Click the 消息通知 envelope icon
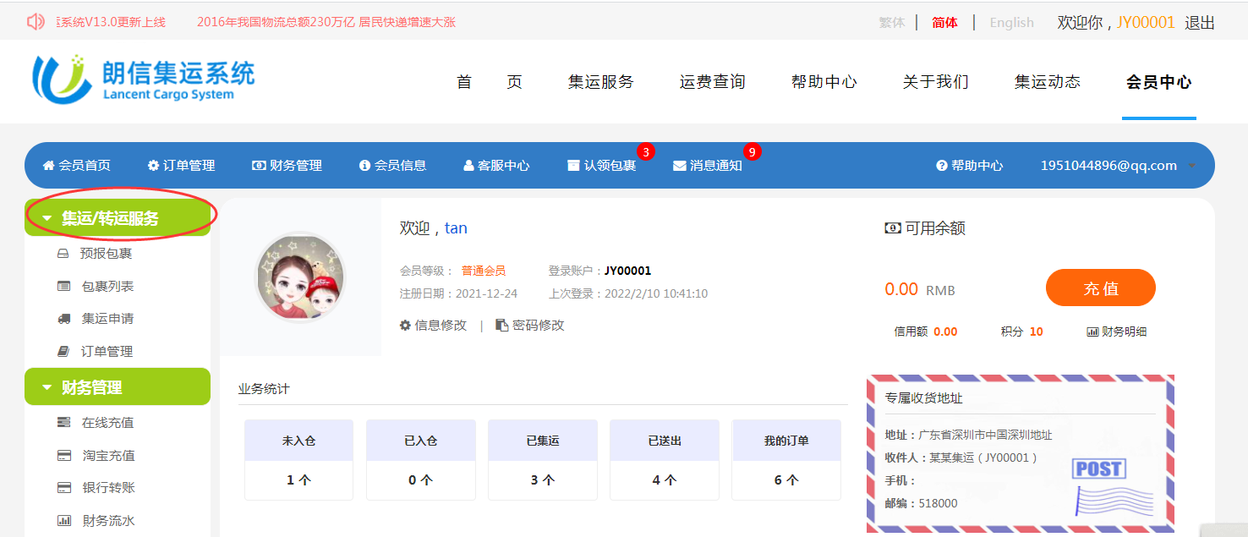The height and width of the screenshot is (537, 1248). (679, 166)
